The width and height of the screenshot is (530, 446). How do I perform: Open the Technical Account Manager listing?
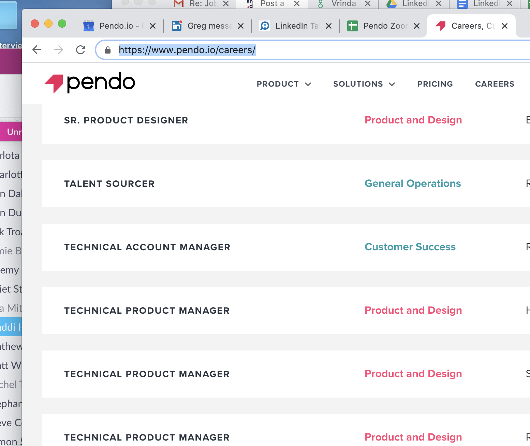[x=147, y=247]
